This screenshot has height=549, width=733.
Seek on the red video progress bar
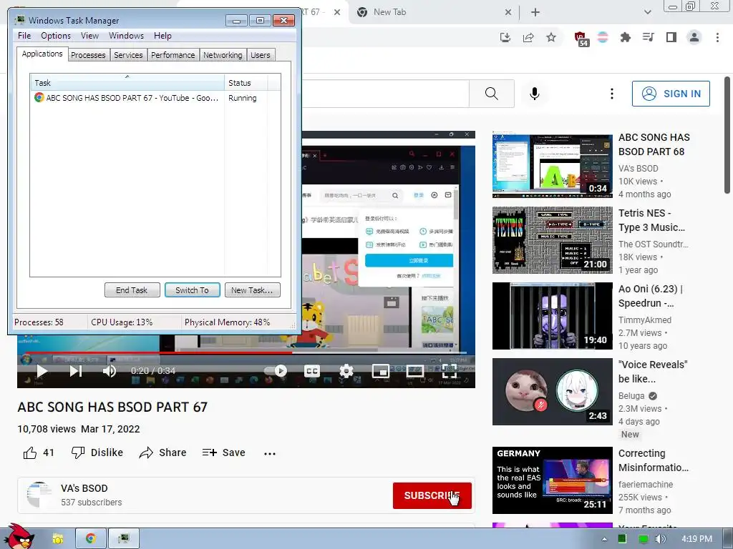[x=246, y=353]
